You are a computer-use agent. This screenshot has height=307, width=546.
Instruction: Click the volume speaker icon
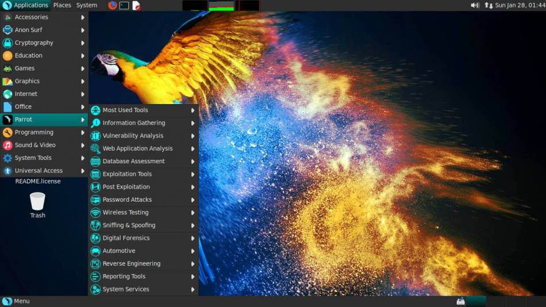[x=475, y=5]
